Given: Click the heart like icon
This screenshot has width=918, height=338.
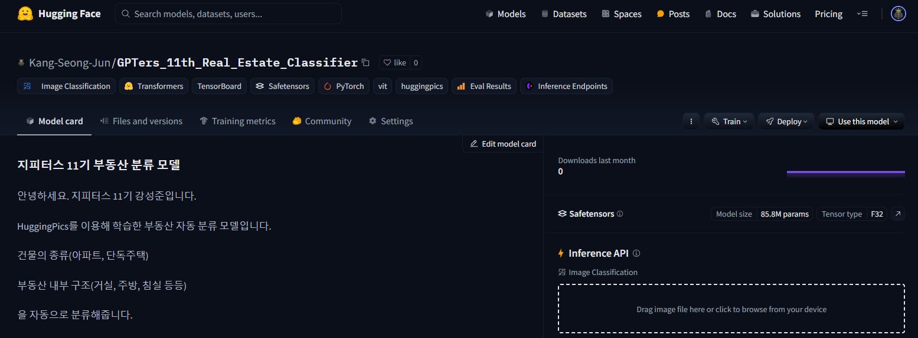Looking at the screenshot, I should 387,62.
